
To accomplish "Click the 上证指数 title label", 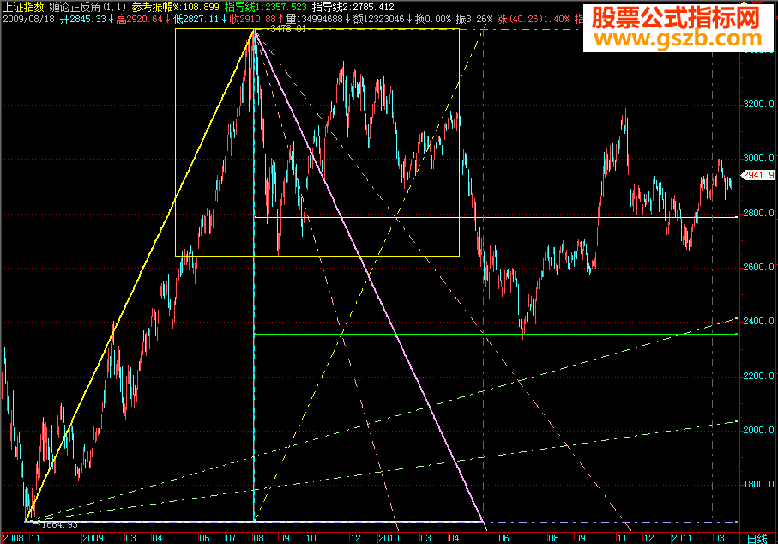I will click(x=23, y=7).
